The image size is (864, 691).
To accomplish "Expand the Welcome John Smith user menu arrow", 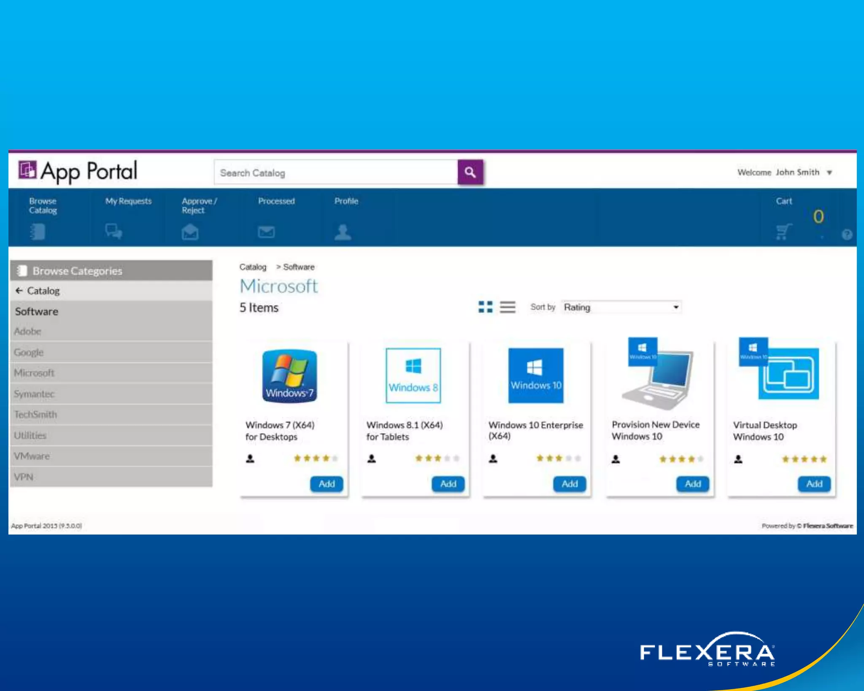I will (x=829, y=173).
